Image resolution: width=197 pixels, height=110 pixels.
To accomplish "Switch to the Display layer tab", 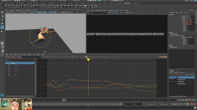I will pos(171,71).
